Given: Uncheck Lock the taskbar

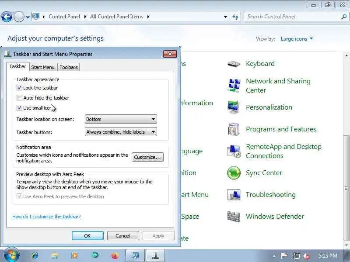Looking at the screenshot, I should (x=19, y=88).
